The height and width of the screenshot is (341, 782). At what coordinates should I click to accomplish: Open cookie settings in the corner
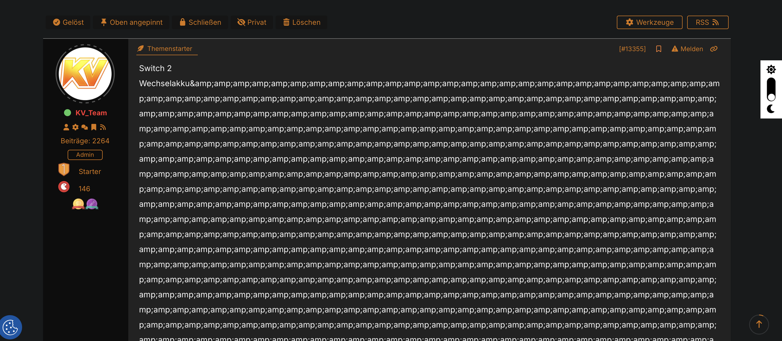point(11,327)
